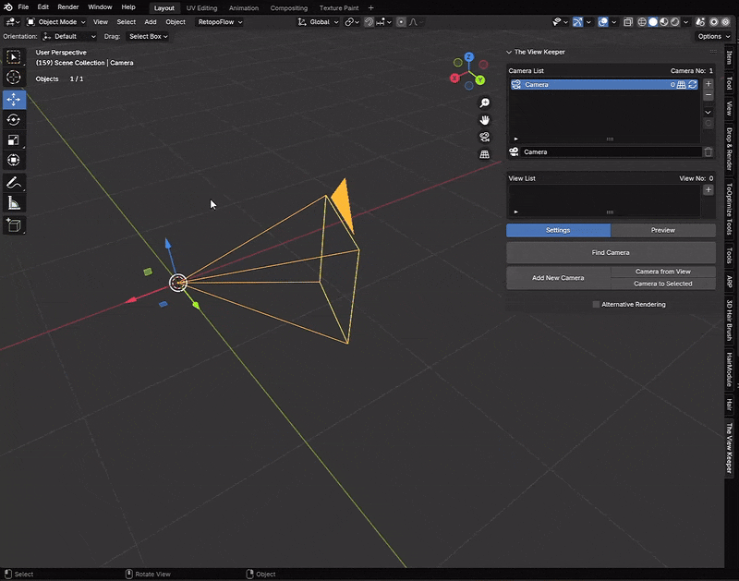Open the pivot point dropdown
Viewport: 739px width, 581px height.
coord(352,21)
